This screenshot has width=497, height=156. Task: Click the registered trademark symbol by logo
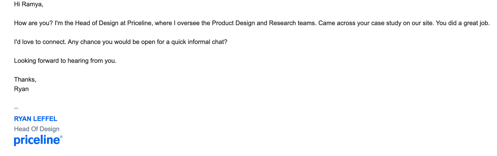click(61, 137)
